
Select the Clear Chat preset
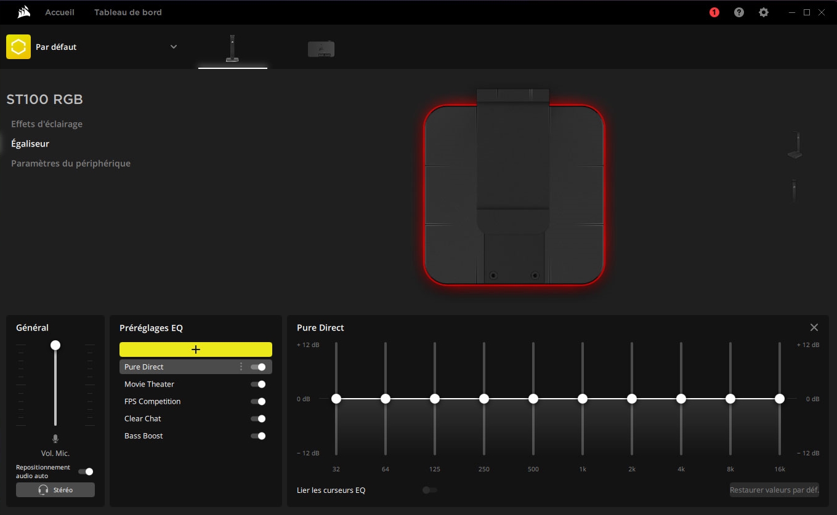142,418
